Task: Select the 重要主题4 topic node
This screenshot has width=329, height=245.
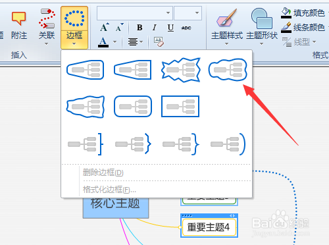Action: coord(209,227)
